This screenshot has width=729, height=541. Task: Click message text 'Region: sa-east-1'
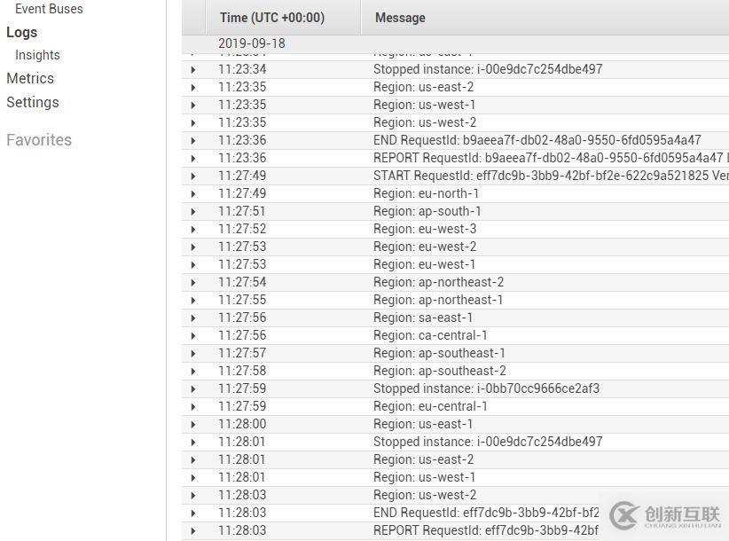click(x=423, y=318)
